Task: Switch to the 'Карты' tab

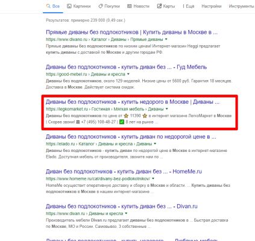Action: (166, 6)
